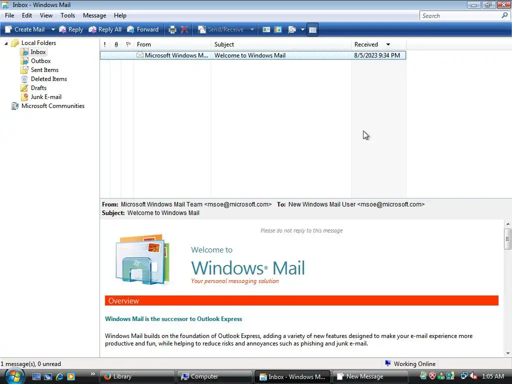Open the Contacts icon in the toolbar

coord(266,29)
